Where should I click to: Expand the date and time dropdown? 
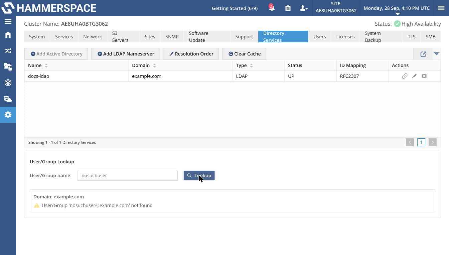(x=397, y=14)
